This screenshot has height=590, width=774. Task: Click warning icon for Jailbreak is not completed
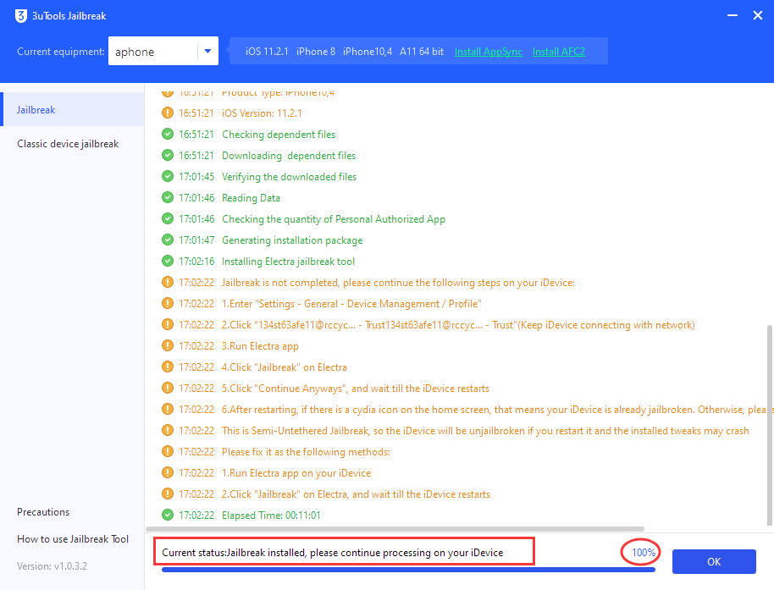pos(168,282)
